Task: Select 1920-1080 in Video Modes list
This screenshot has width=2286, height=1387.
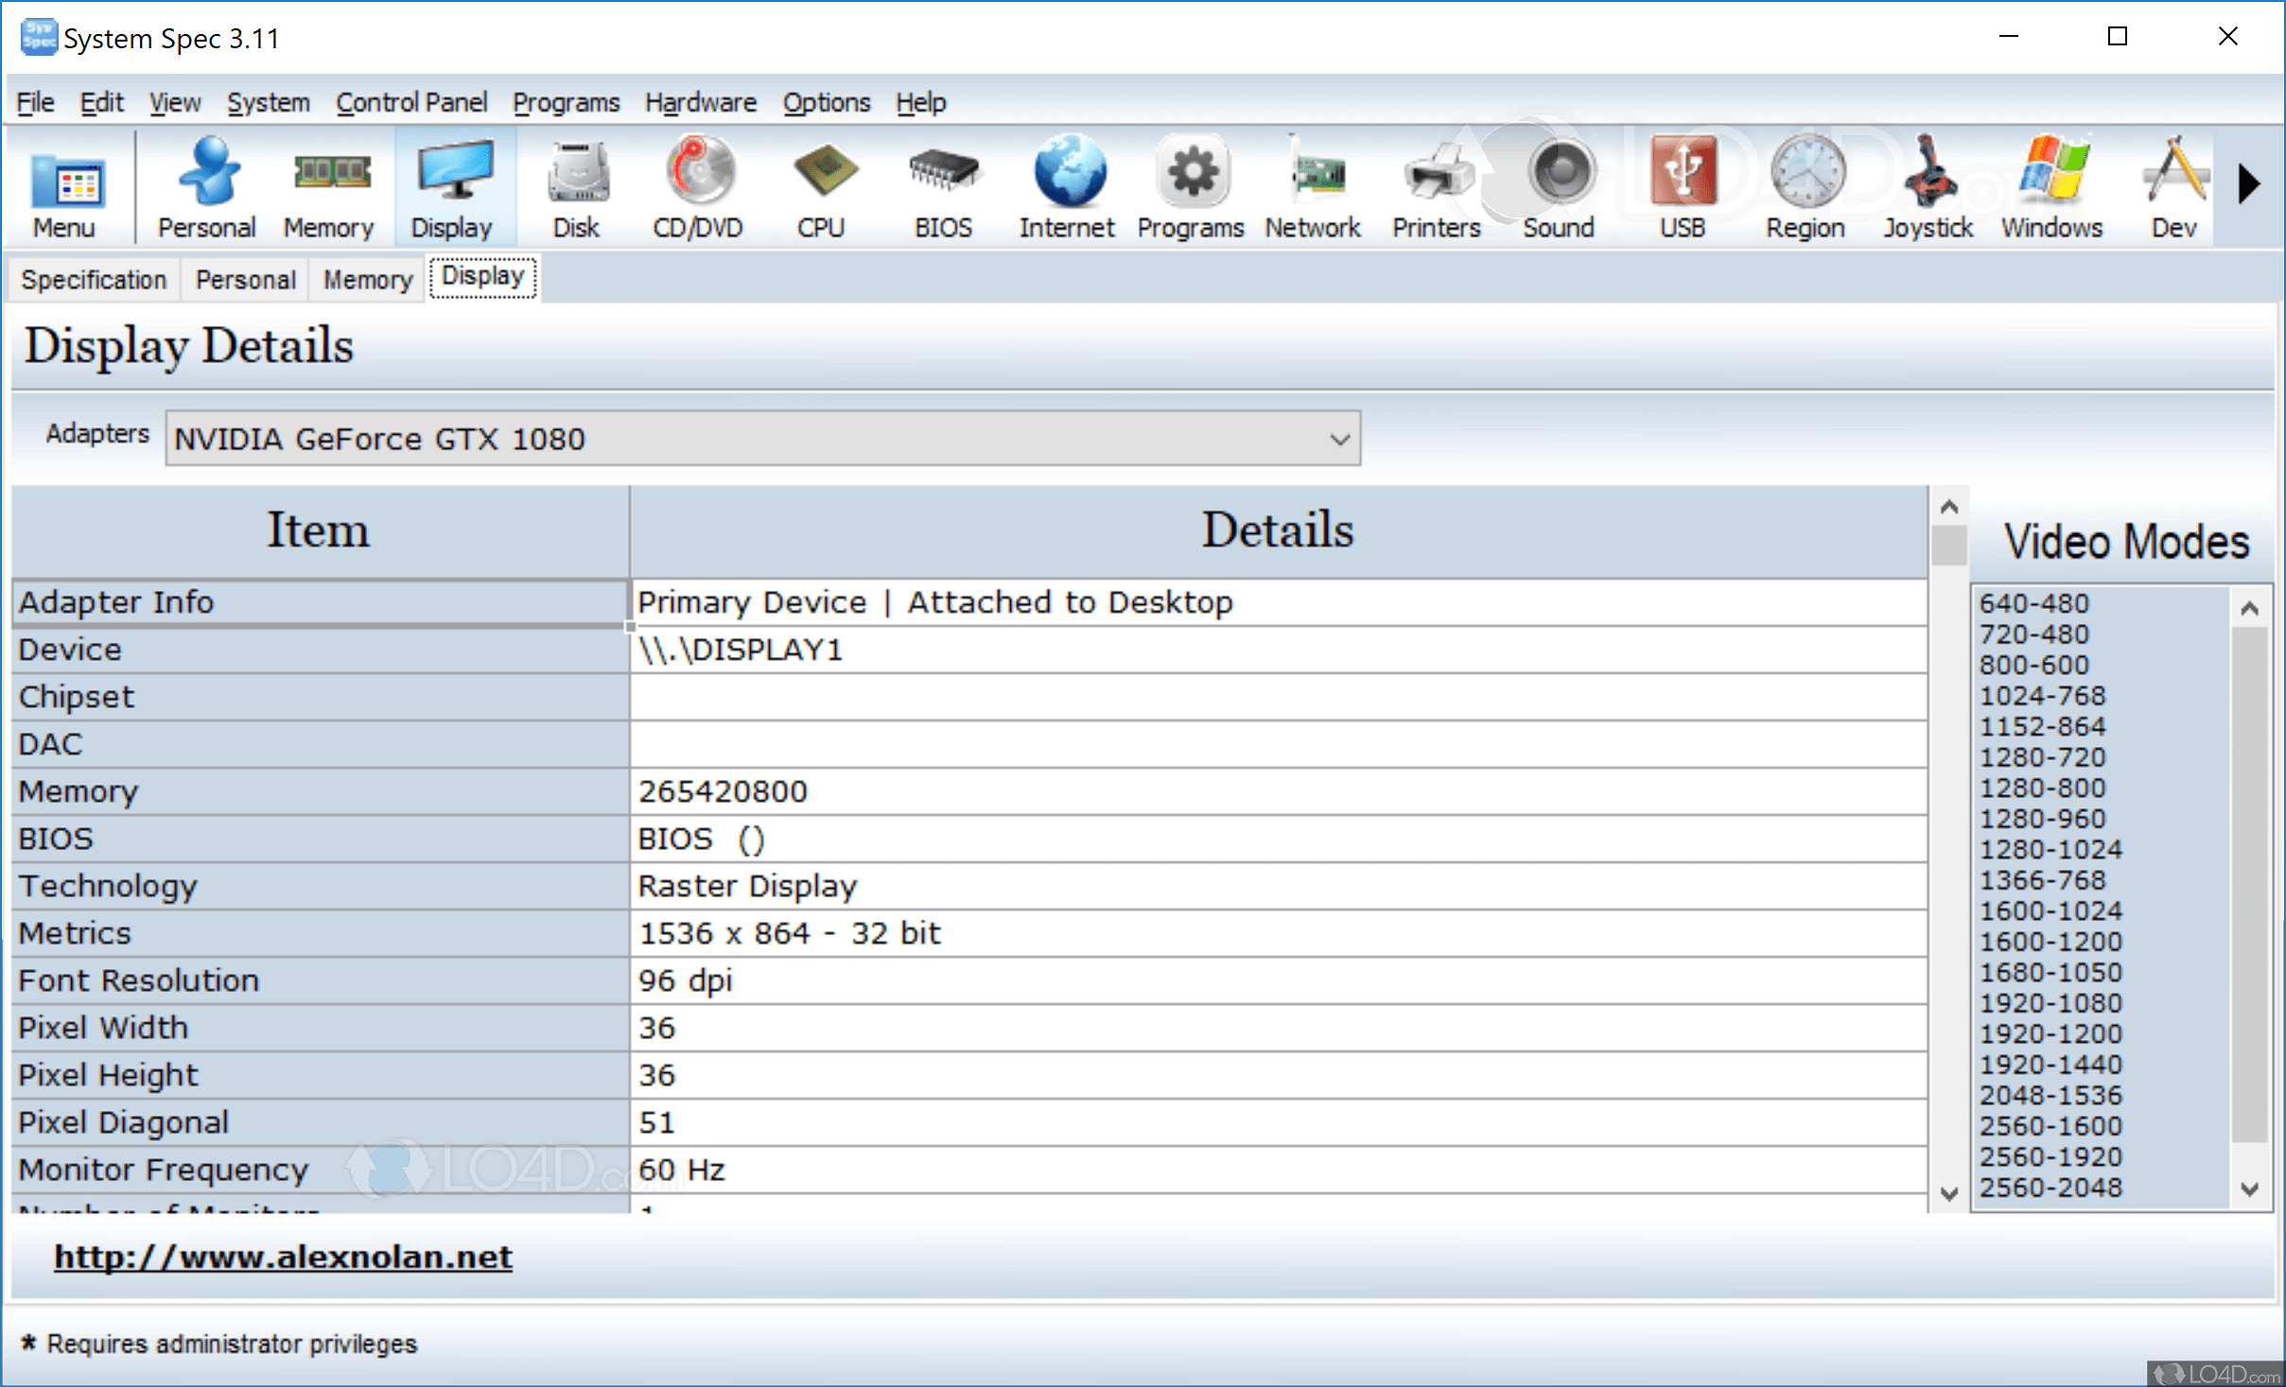Action: pos(2050,1003)
